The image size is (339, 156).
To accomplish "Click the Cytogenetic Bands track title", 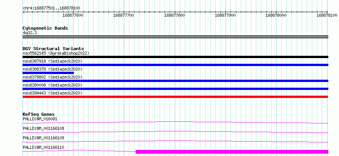I will [45, 28].
